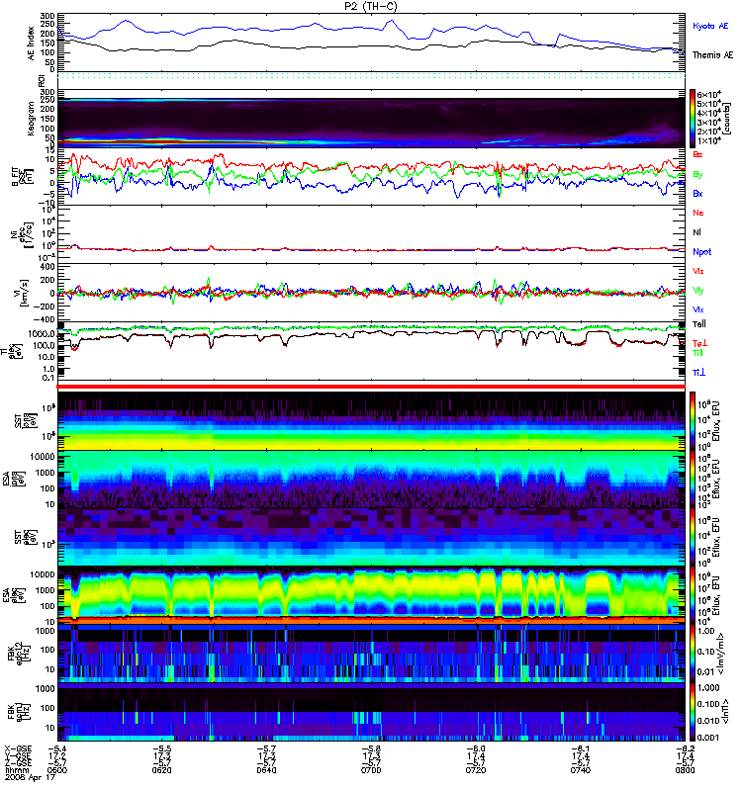Click the -8.2 X-GSE value at 0800

tap(685, 749)
